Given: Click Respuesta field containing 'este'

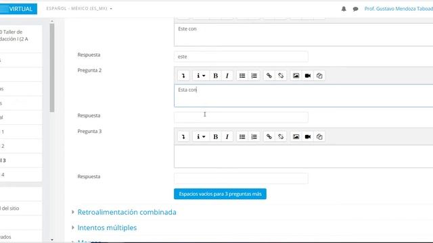Looking at the screenshot, I should point(241,57).
